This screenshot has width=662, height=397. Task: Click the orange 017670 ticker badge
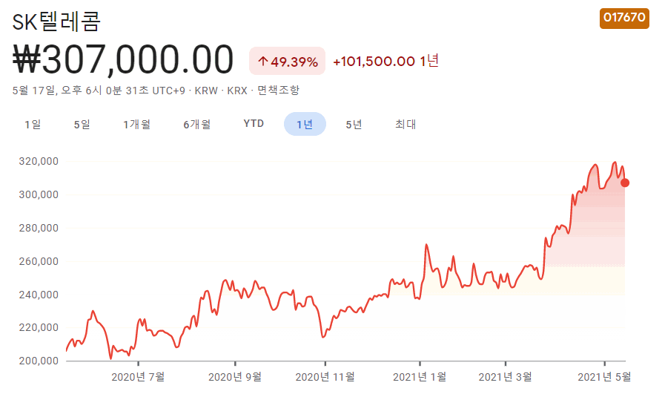(x=624, y=18)
